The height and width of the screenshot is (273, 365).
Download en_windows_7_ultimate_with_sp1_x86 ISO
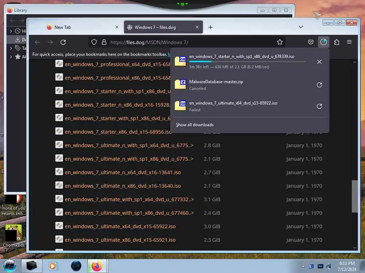[x=129, y=213]
